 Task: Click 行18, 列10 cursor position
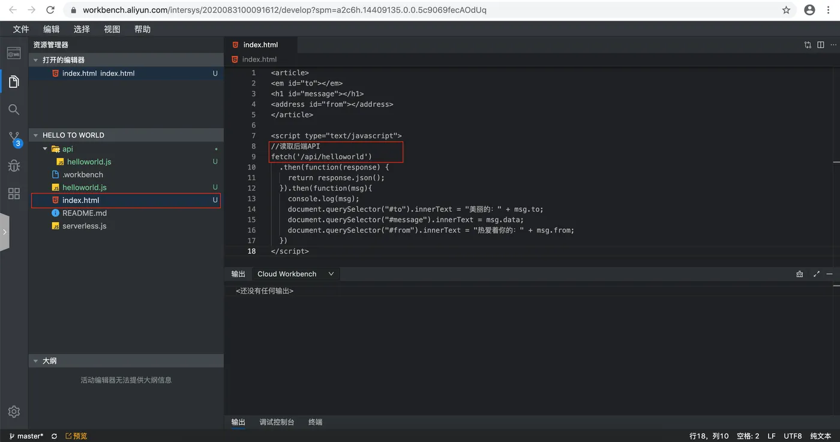coord(709,436)
